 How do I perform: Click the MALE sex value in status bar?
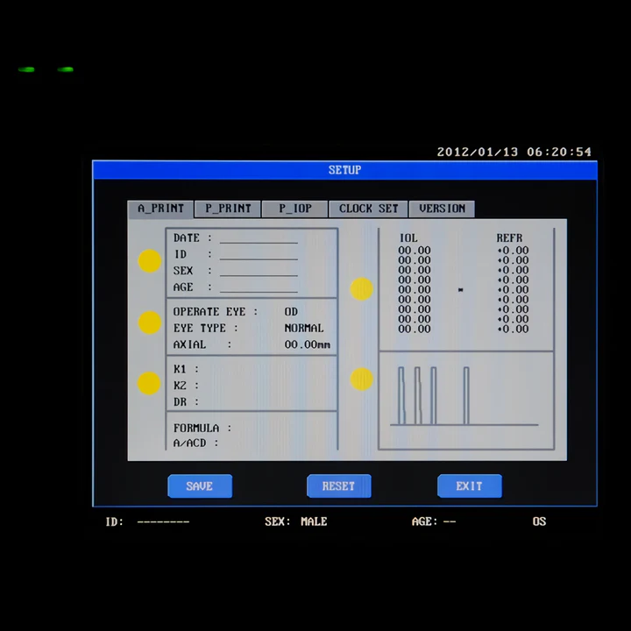click(x=314, y=521)
